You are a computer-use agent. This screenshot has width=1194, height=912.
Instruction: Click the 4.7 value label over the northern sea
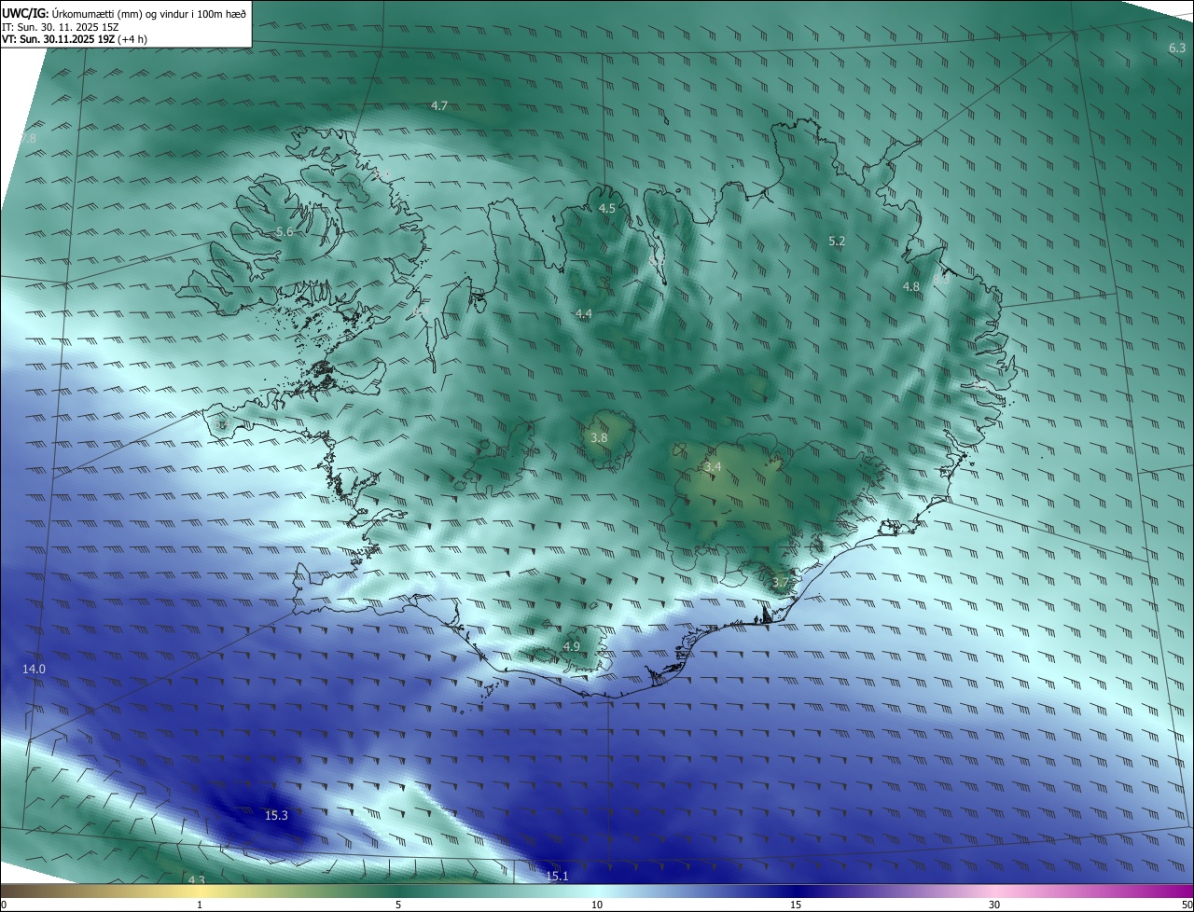click(439, 105)
